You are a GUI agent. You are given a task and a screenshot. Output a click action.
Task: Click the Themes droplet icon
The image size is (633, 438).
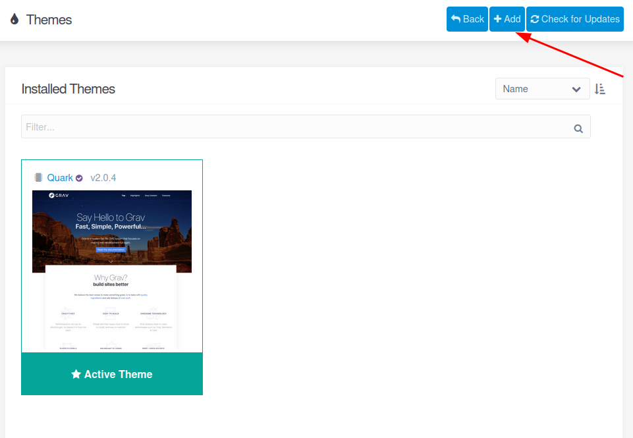coord(14,19)
